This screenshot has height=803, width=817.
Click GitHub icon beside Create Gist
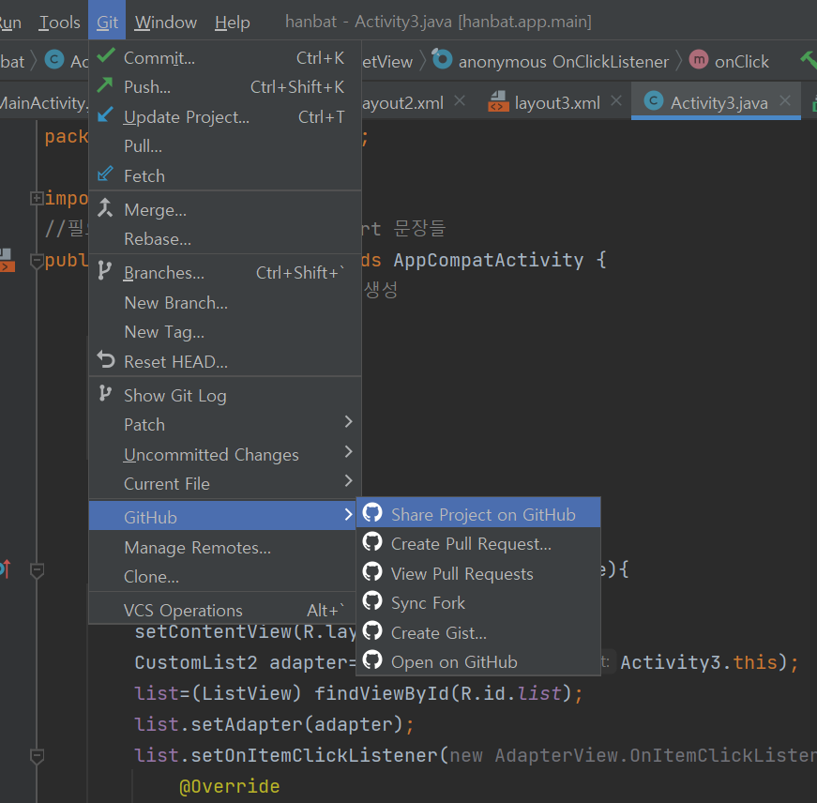pyautogui.click(x=372, y=630)
